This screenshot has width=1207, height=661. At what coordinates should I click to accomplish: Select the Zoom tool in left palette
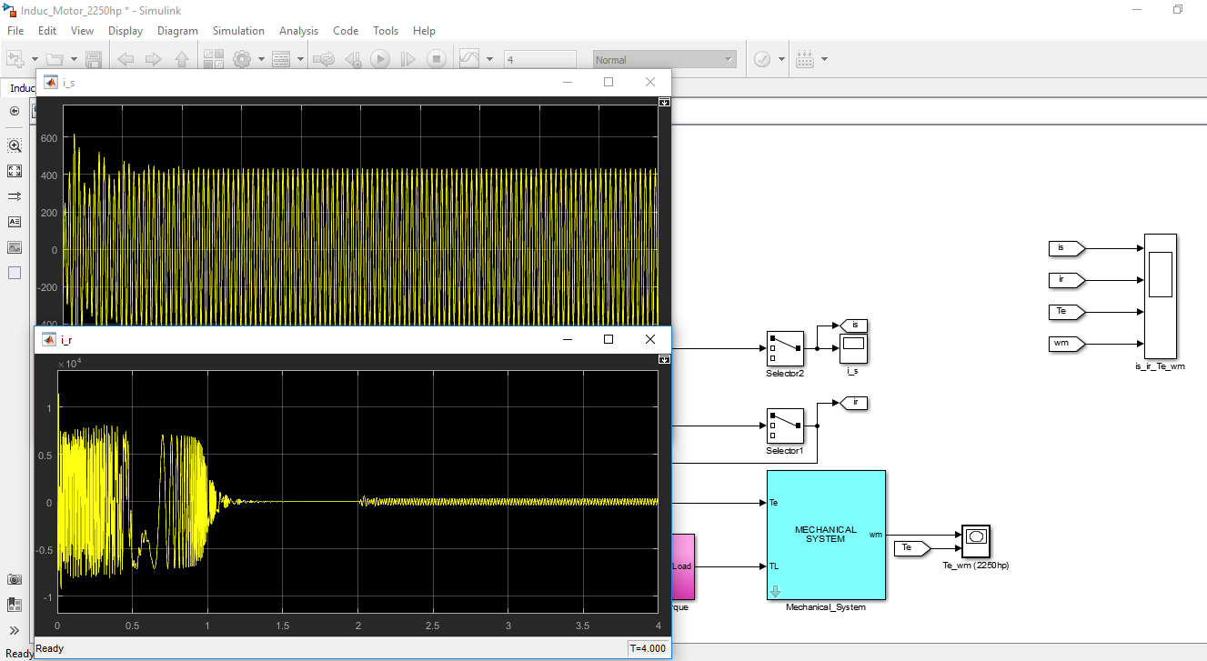point(15,145)
